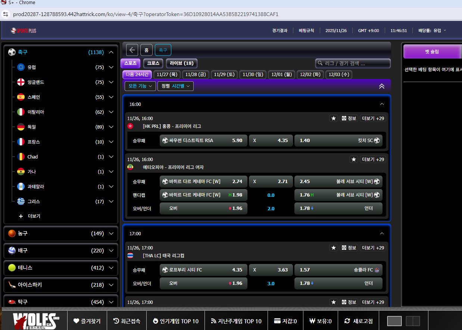
Task: Open the 모든 기능 dropdown
Action: pos(140,86)
